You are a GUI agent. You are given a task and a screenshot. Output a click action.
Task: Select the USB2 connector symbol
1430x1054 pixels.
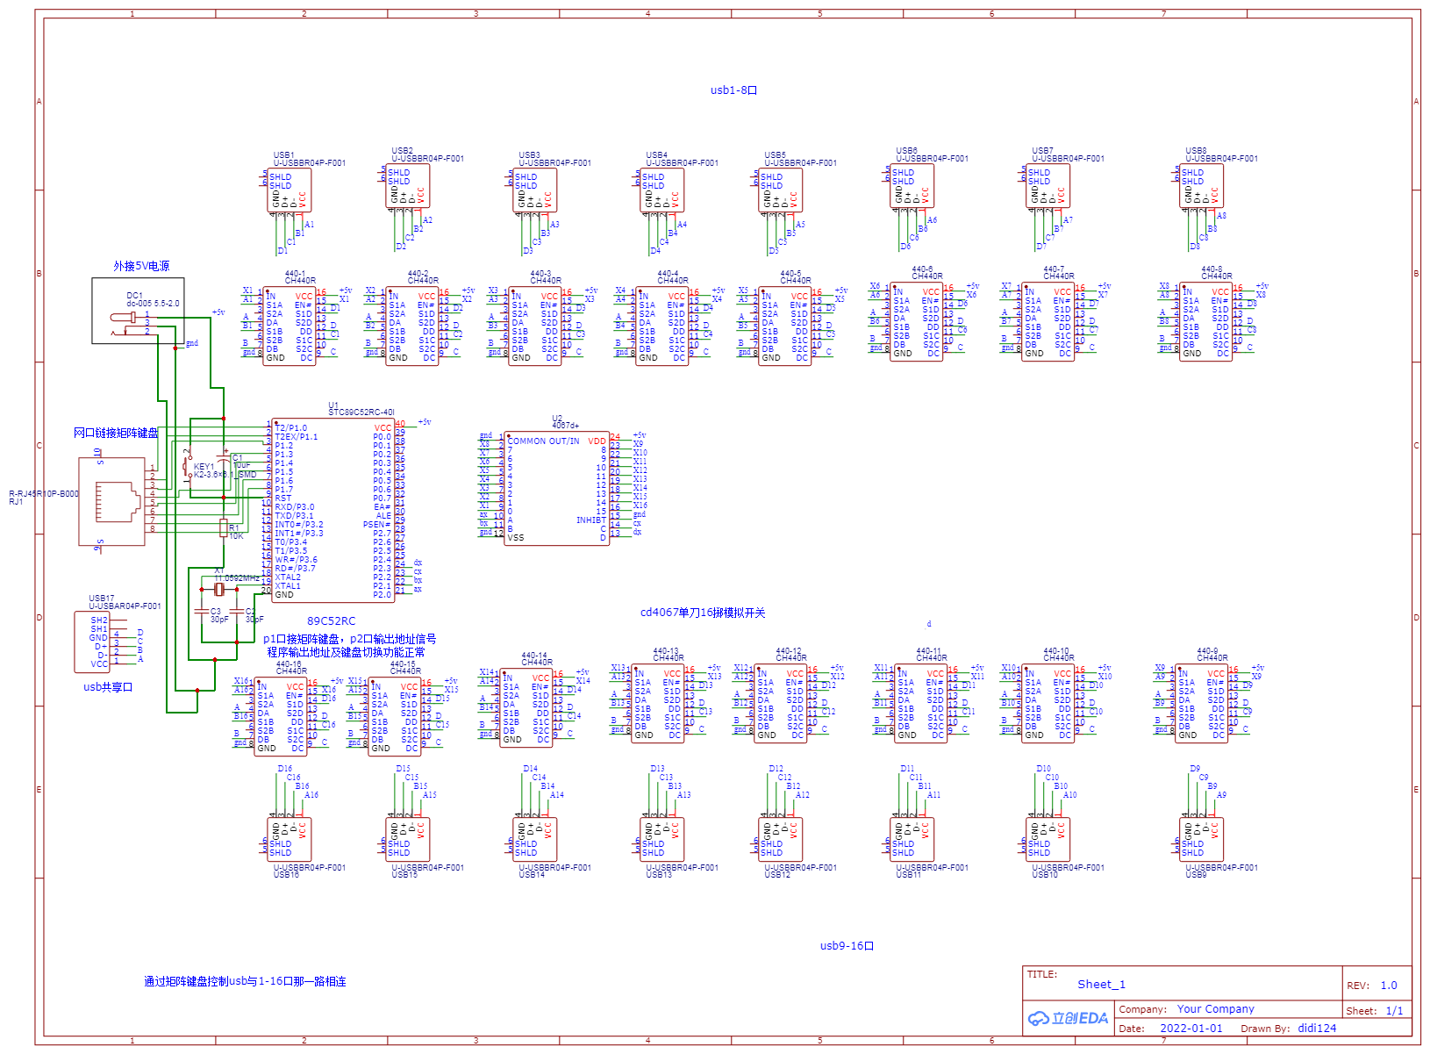pyautogui.click(x=408, y=186)
